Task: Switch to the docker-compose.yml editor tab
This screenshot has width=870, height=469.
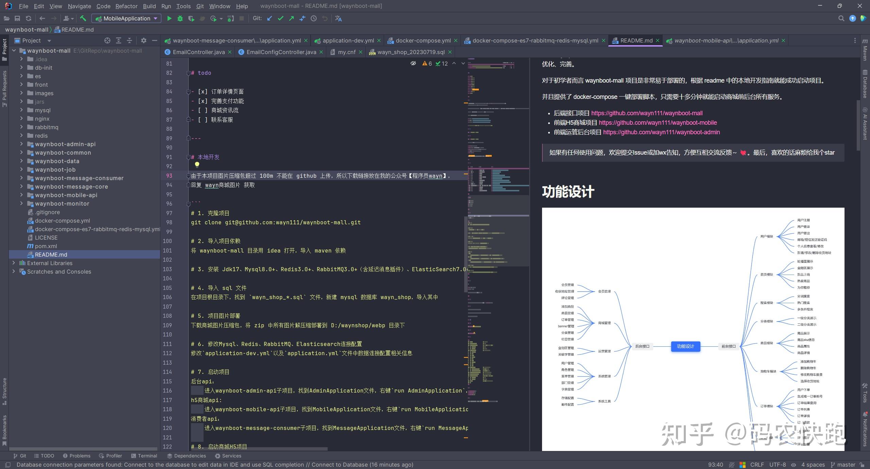Action: point(423,40)
